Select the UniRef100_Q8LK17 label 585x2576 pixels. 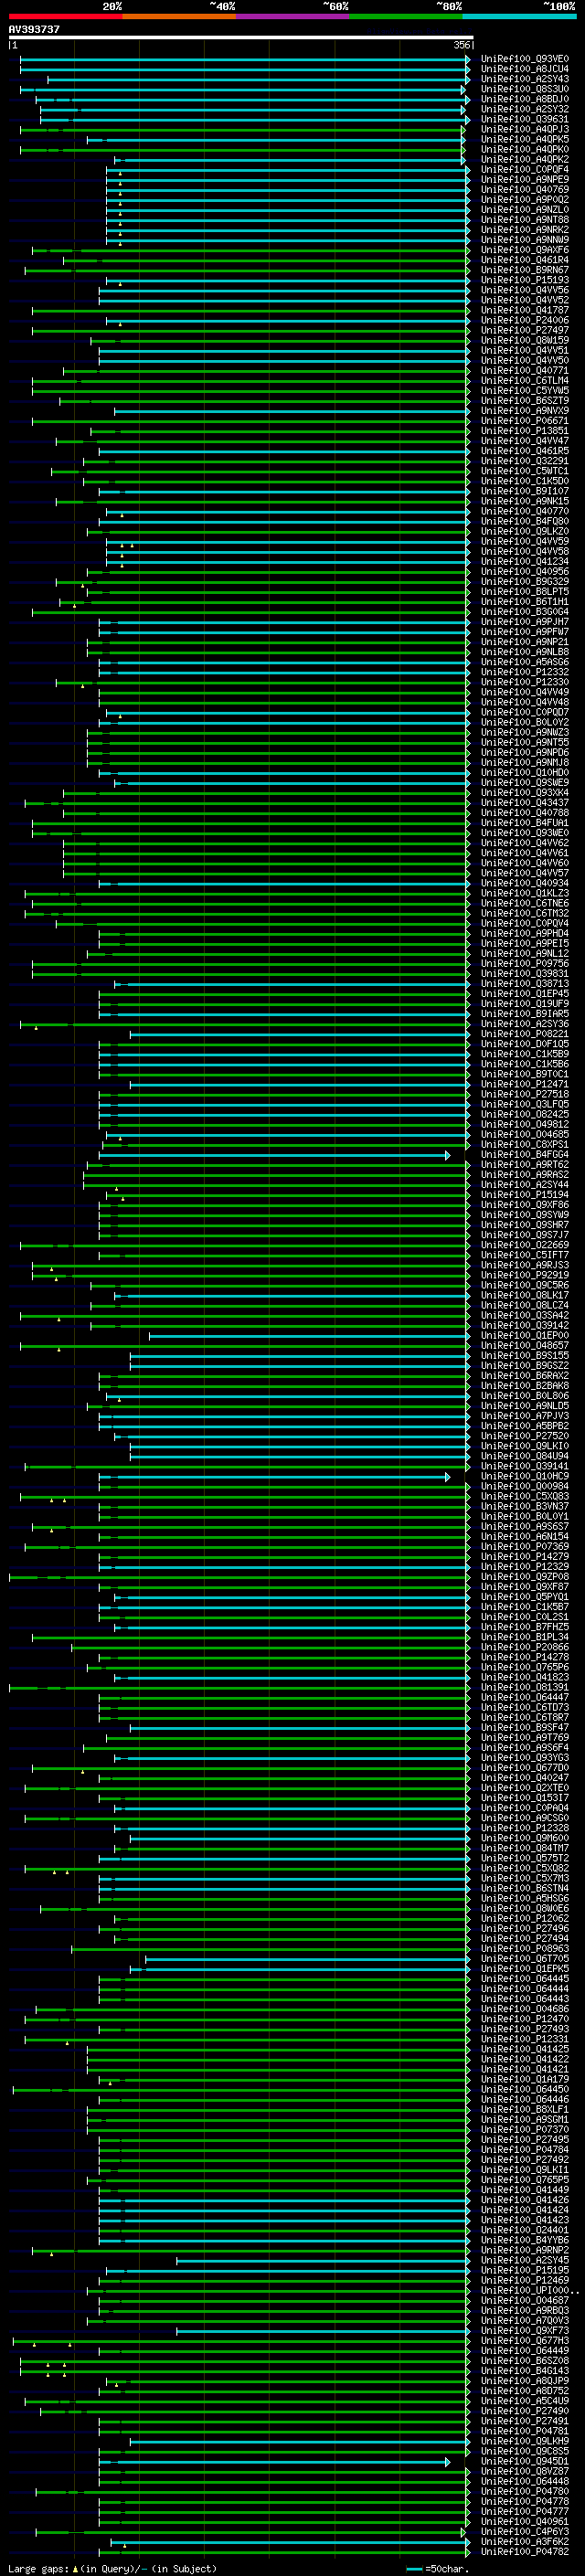tap(525, 1295)
